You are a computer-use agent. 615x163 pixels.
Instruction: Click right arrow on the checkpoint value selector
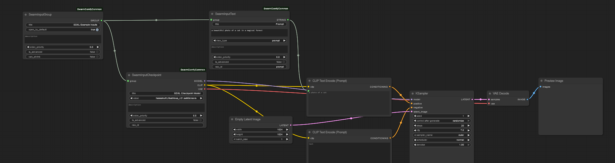pos(201,98)
